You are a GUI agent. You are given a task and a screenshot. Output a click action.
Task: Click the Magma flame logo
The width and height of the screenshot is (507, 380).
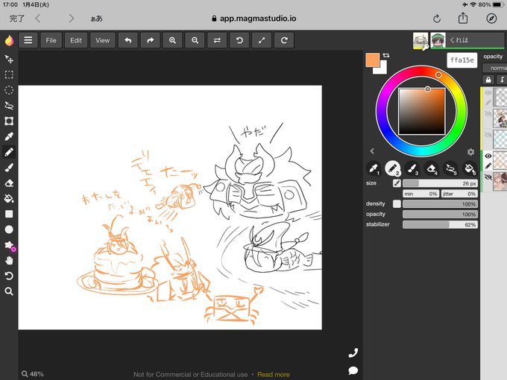point(9,40)
